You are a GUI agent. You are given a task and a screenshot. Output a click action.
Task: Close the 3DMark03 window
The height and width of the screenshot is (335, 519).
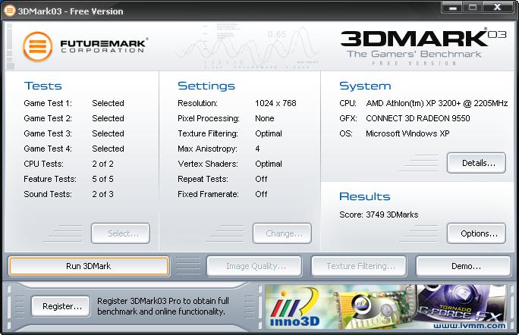coord(498,8)
